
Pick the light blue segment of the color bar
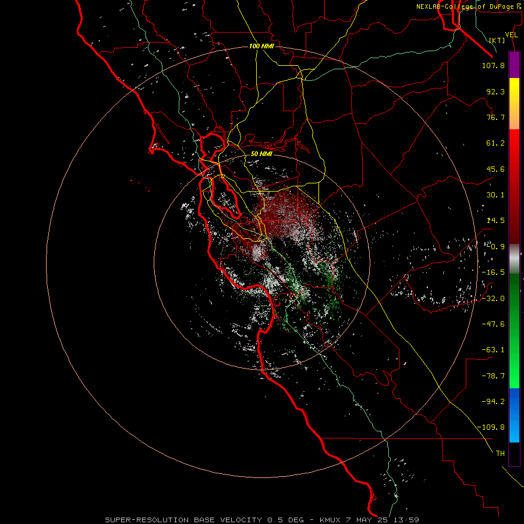(514, 429)
